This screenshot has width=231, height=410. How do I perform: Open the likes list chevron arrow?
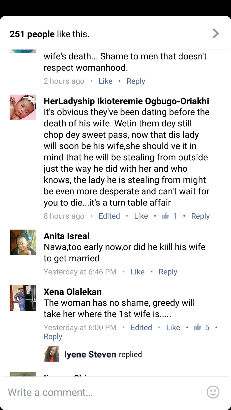216,34
